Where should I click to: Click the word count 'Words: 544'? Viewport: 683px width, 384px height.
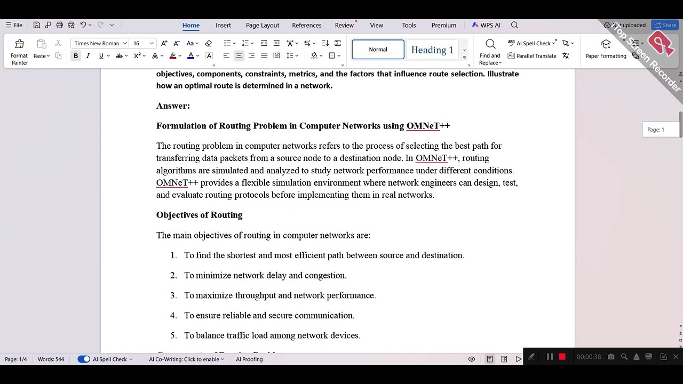tap(51, 359)
